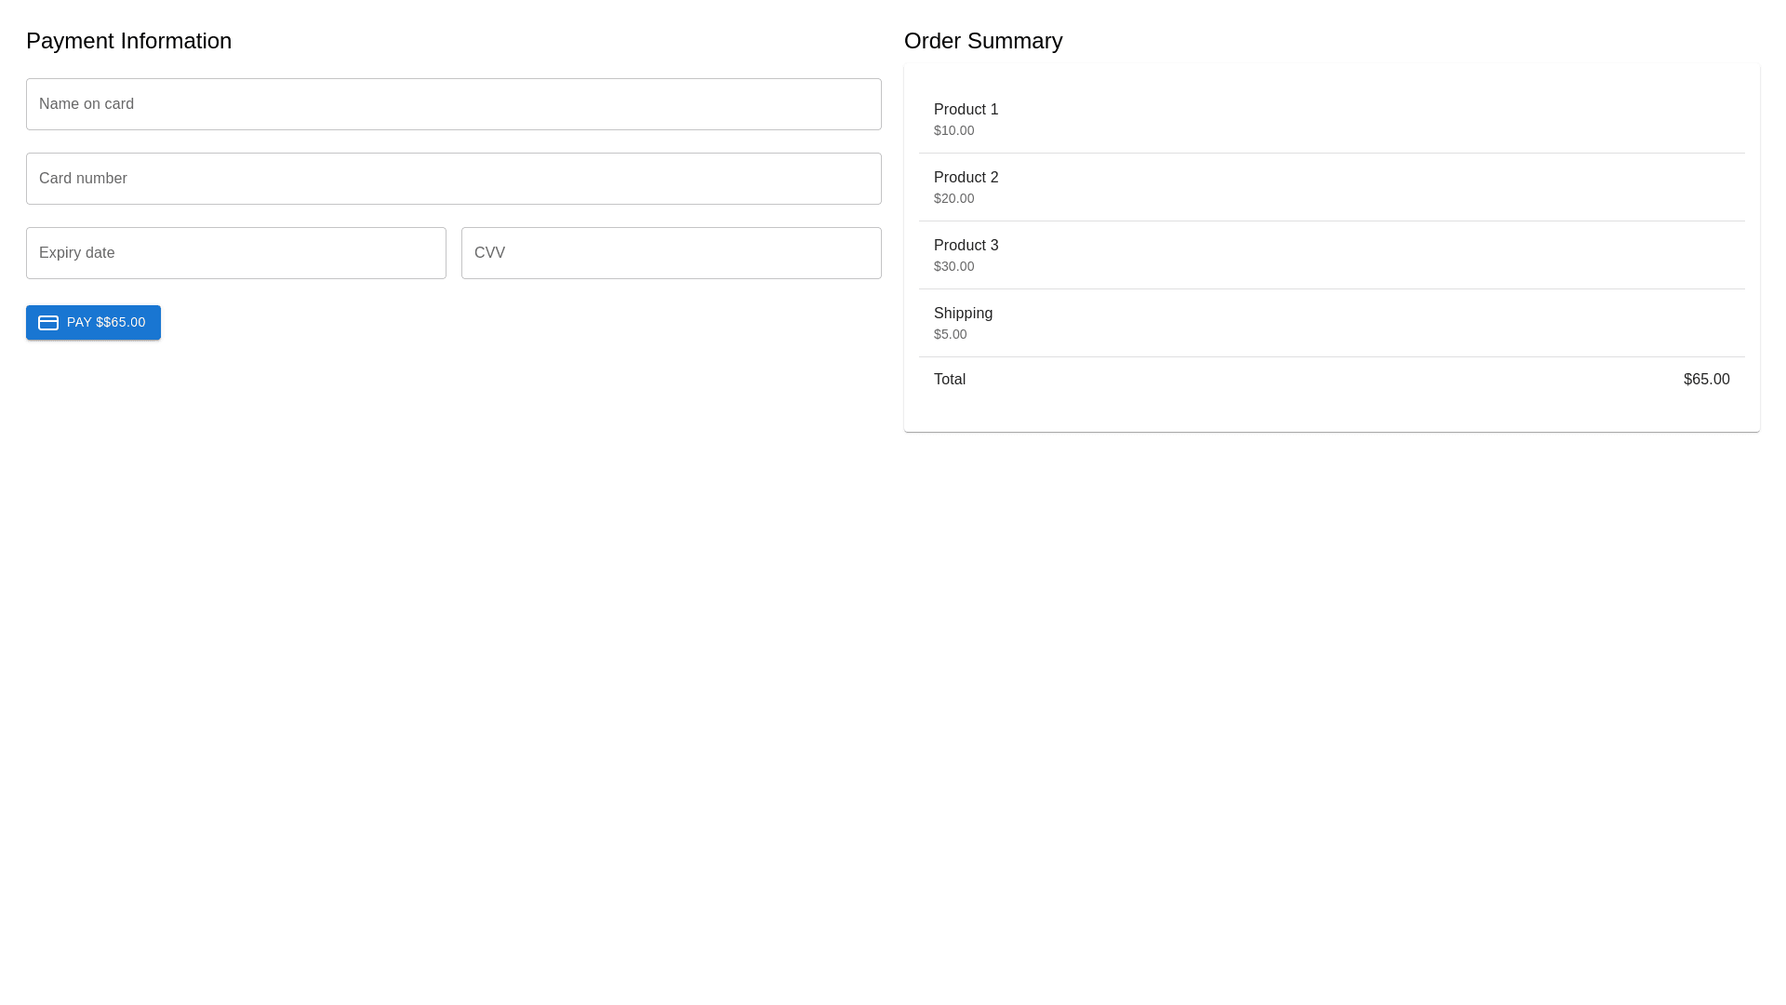Click the Payment Information heading
Viewport: 1786px width, 1005px height.
(x=128, y=41)
